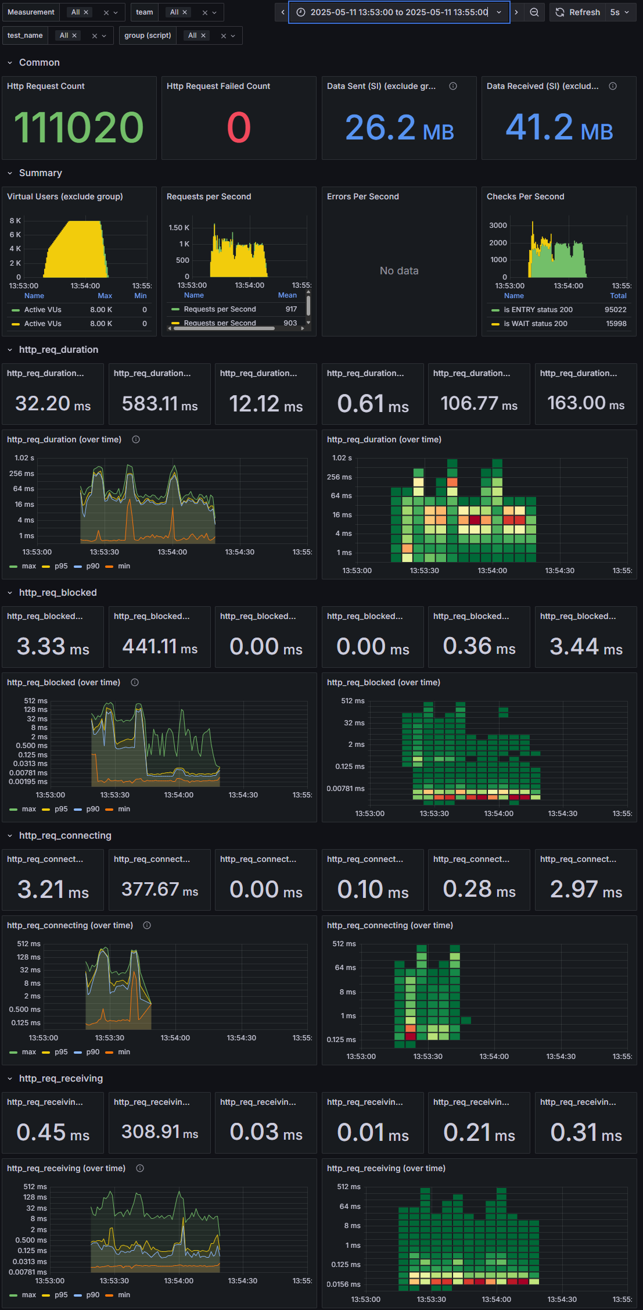Toggle min series in http_req_blocked legend

click(118, 809)
